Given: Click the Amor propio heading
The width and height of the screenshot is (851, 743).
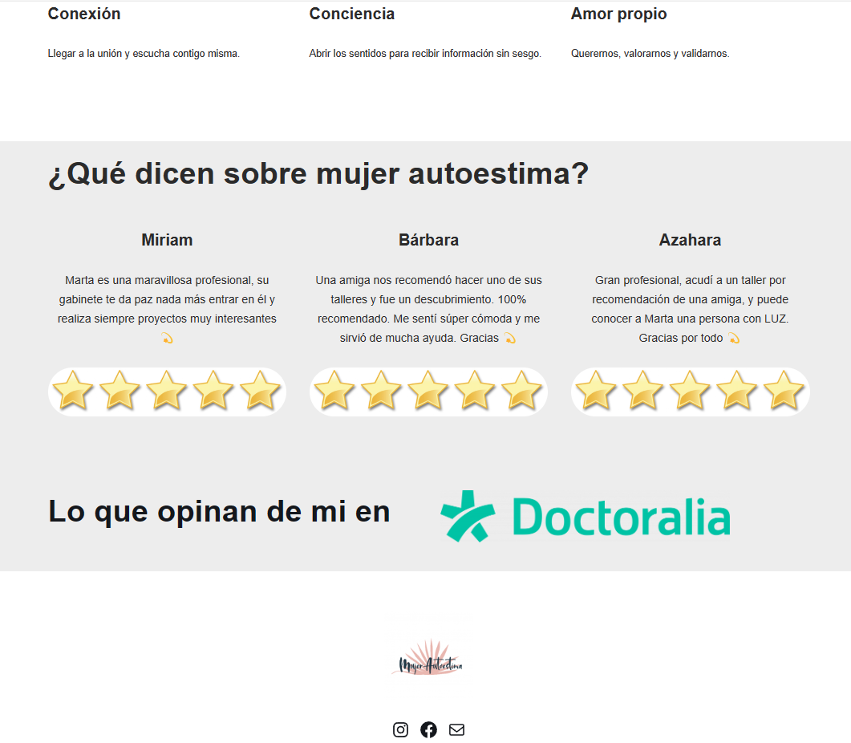Looking at the screenshot, I should (618, 14).
